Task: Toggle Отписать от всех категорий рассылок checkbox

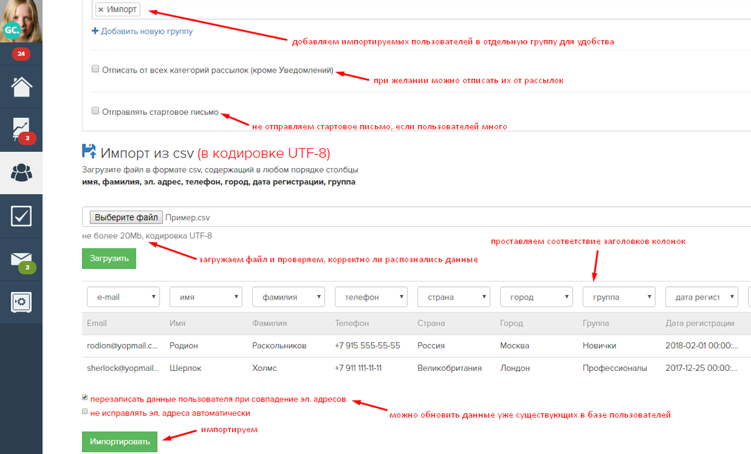Action: (x=96, y=69)
